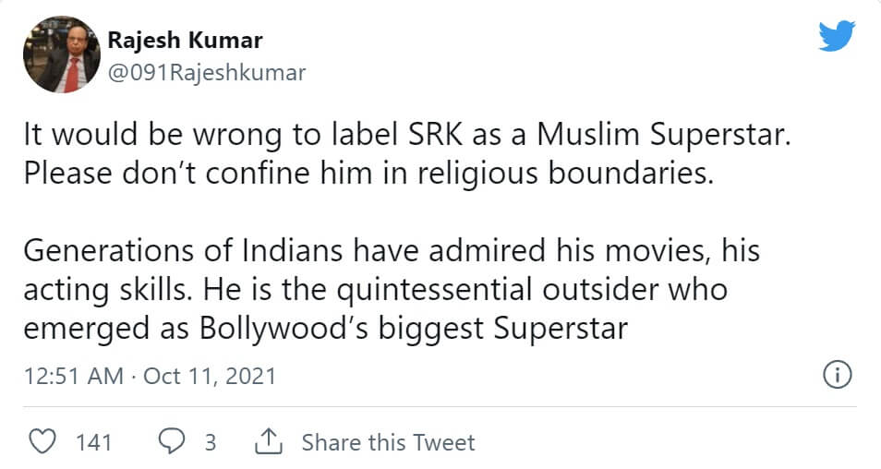The image size is (881, 469).
Task: Click the line beginning "acting skills"
Action: (375, 290)
